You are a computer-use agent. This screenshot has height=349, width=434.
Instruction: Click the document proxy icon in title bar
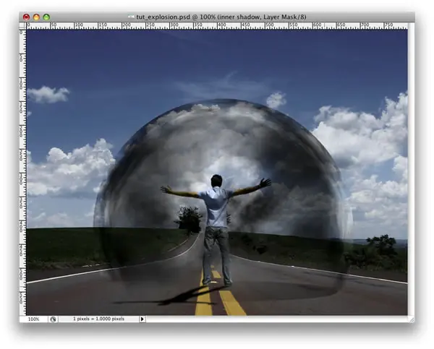tap(131, 17)
